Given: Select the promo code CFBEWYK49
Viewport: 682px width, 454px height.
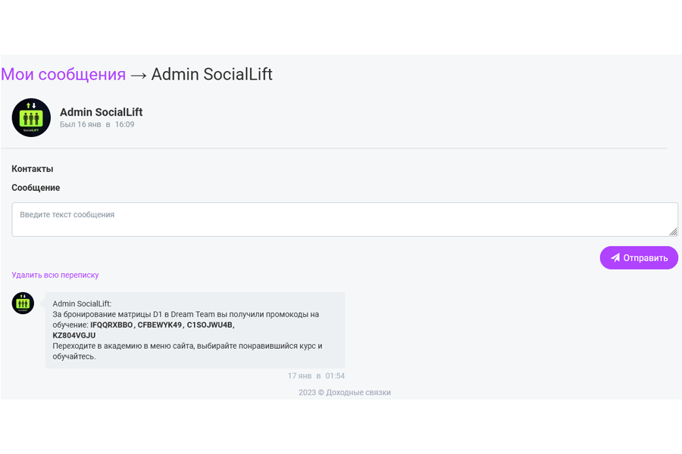Looking at the screenshot, I should pyautogui.click(x=160, y=325).
